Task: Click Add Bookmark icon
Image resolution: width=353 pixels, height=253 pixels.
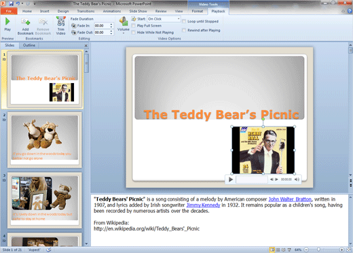Action: pos(25,22)
